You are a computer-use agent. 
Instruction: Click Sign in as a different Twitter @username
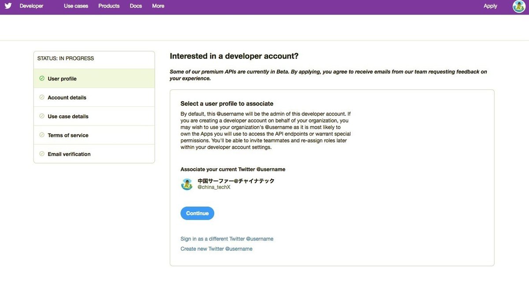pyautogui.click(x=227, y=239)
